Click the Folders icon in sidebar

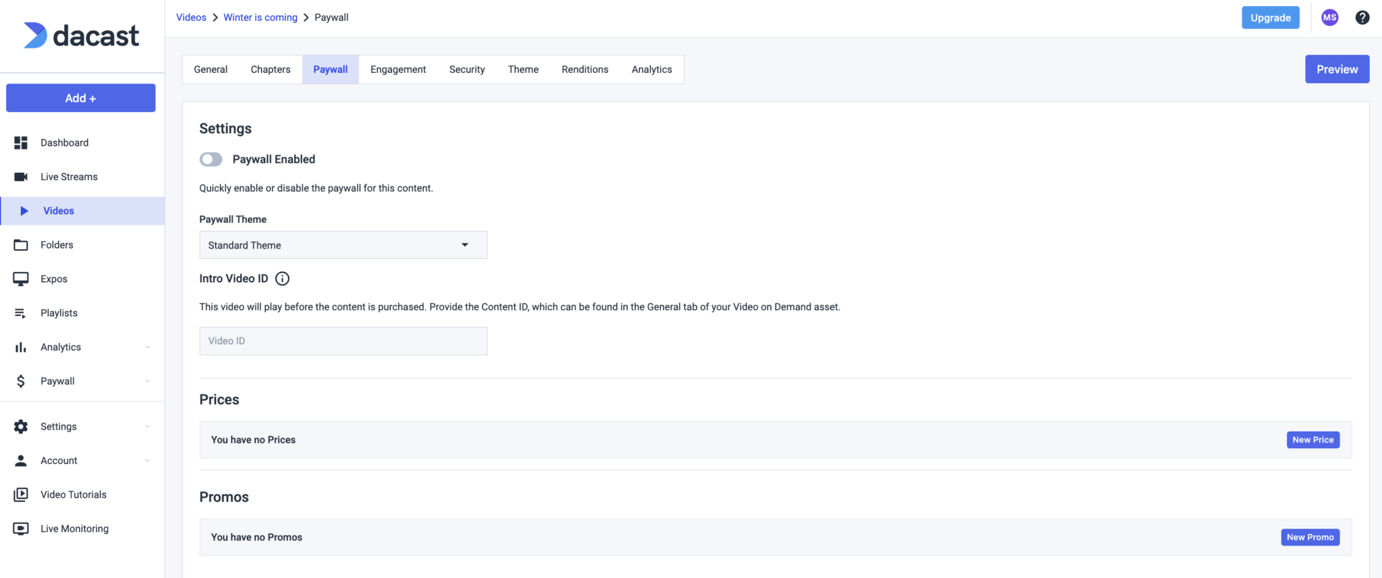tap(21, 245)
